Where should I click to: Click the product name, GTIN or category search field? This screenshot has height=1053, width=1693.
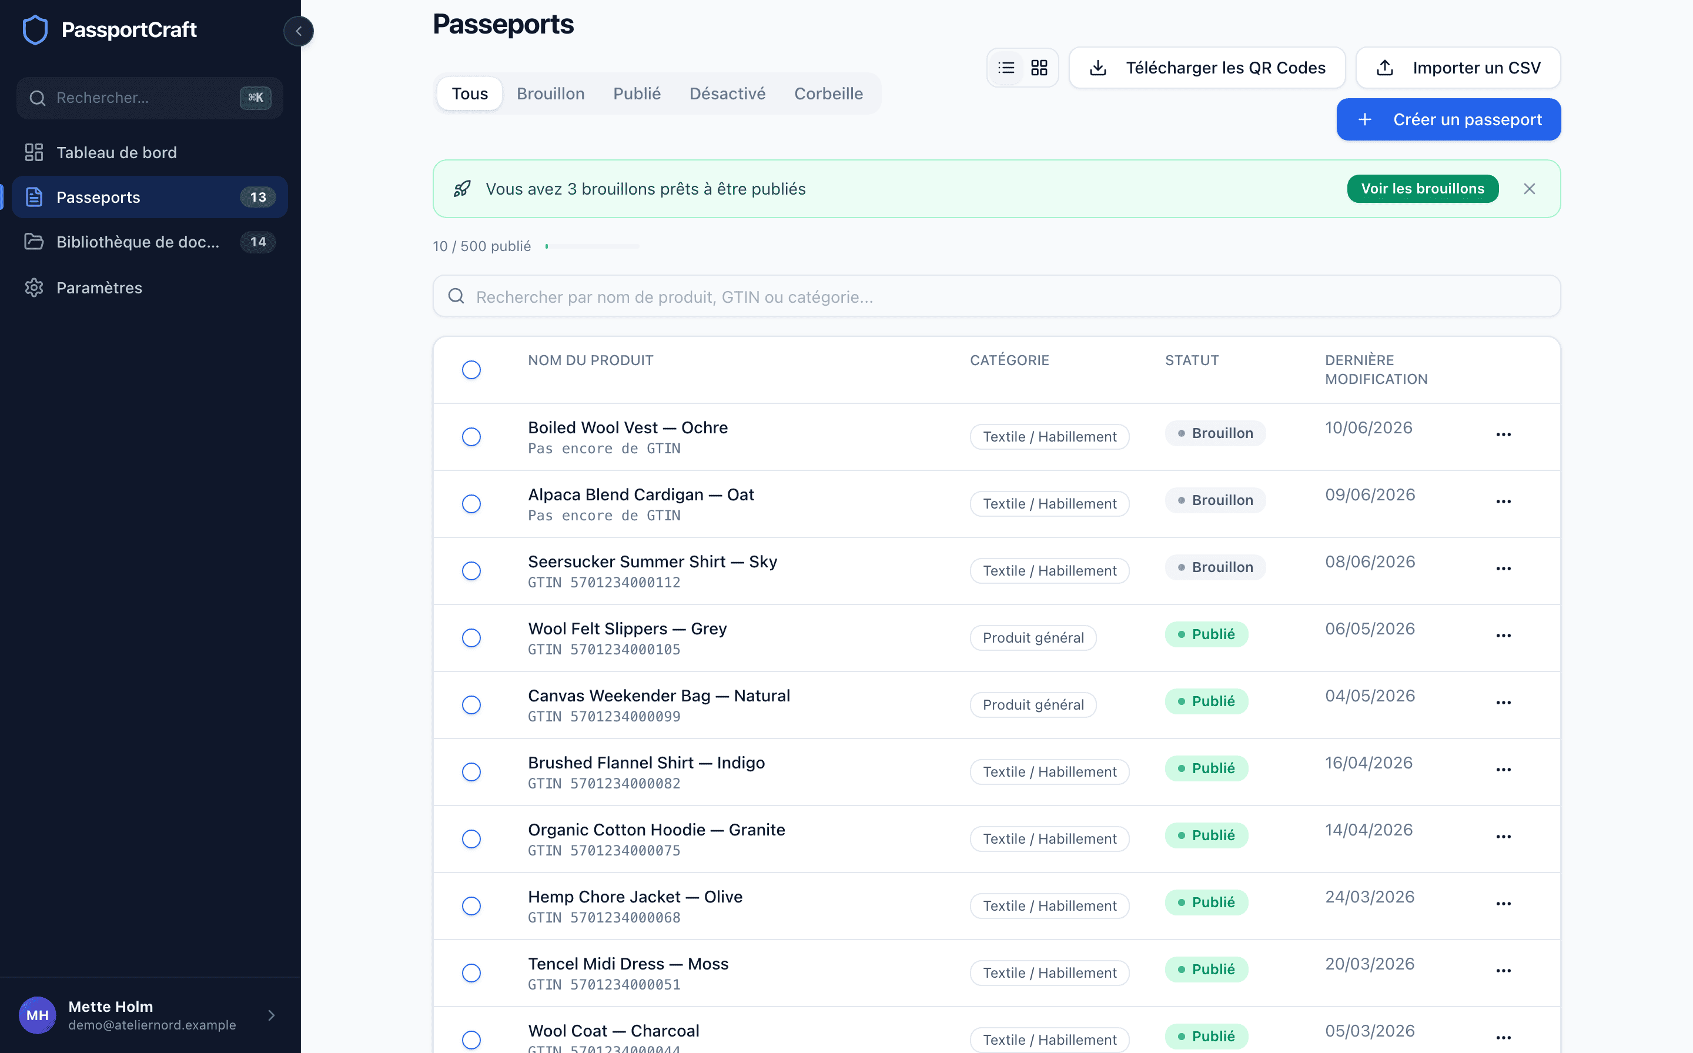pyautogui.click(x=997, y=297)
